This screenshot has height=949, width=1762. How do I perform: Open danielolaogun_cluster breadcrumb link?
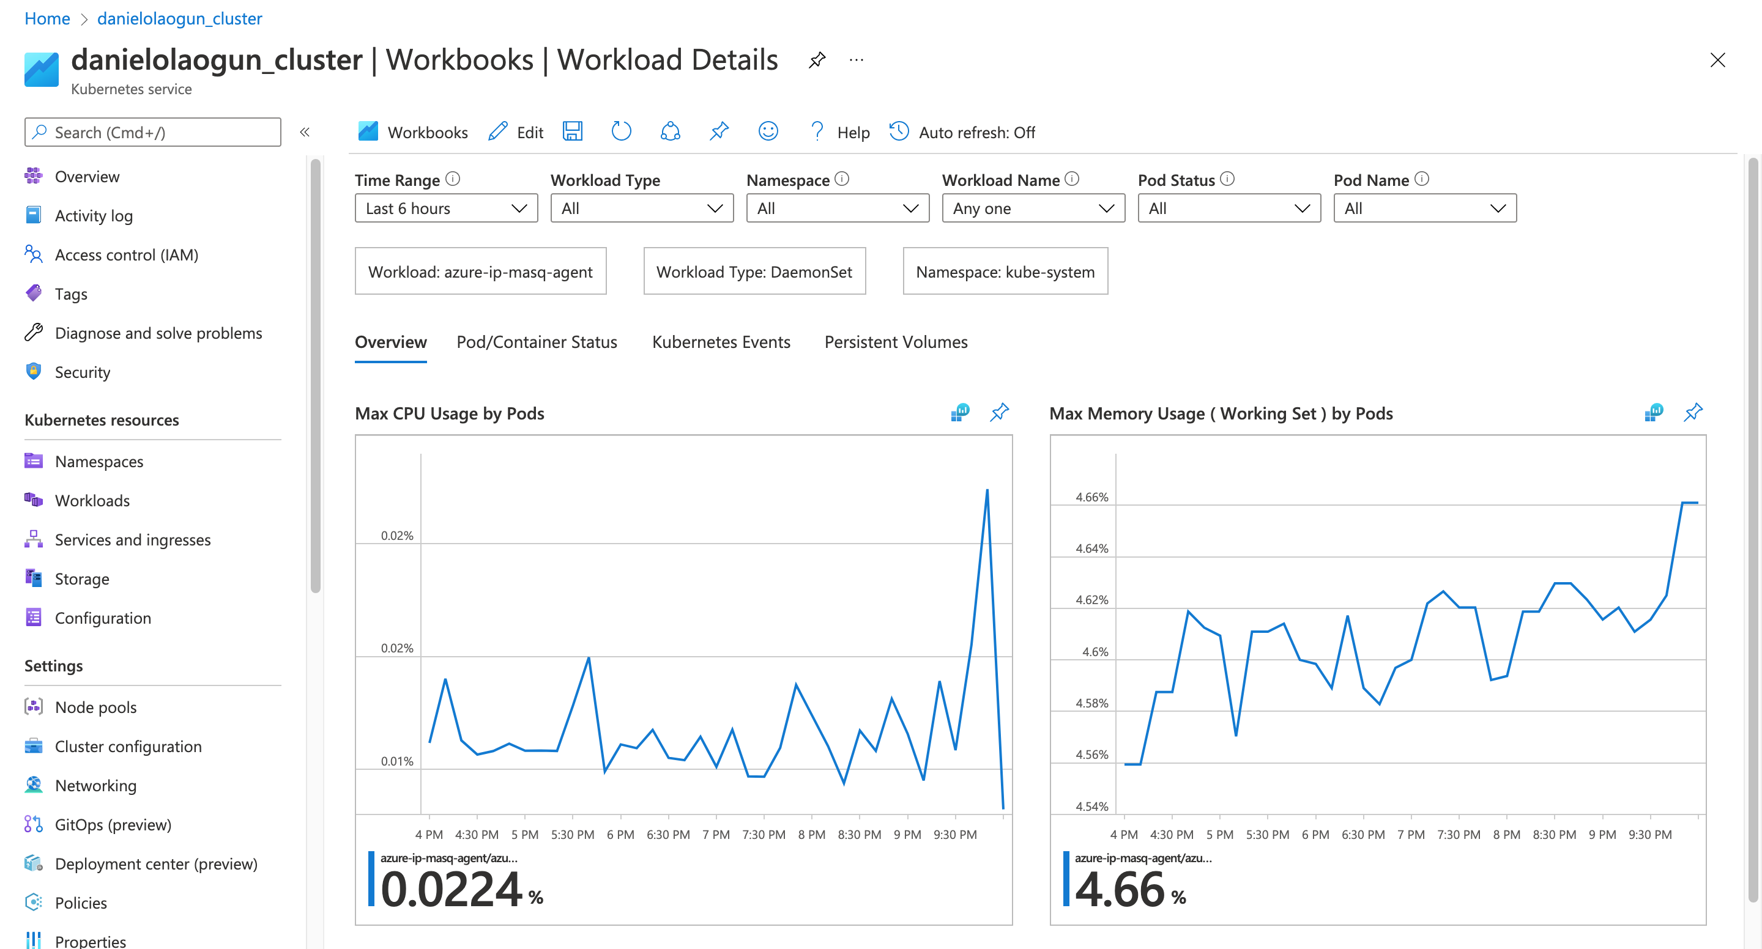[179, 18]
